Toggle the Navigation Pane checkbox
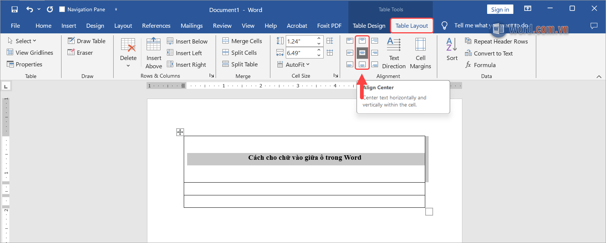Image resolution: width=606 pixels, height=243 pixels. click(62, 9)
